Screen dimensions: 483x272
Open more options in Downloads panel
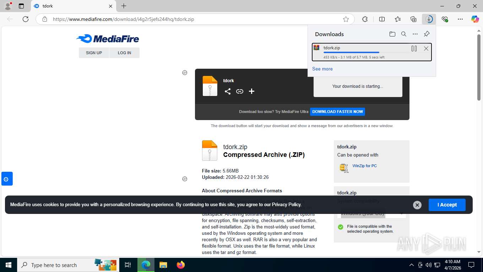pyautogui.click(x=415, y=34)
